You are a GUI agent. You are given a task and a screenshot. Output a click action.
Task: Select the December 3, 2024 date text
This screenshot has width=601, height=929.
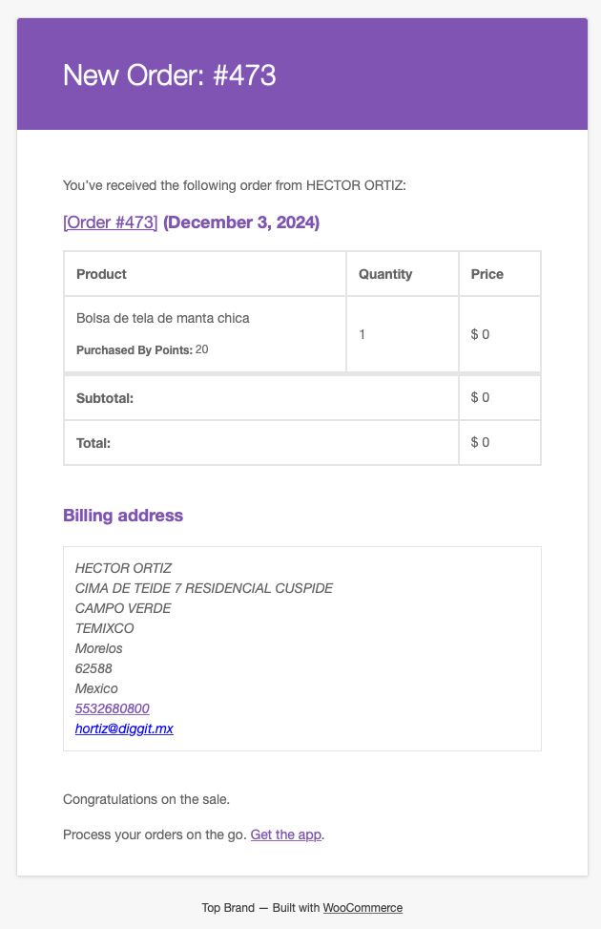pyautogui.click(x=241, y=222)
